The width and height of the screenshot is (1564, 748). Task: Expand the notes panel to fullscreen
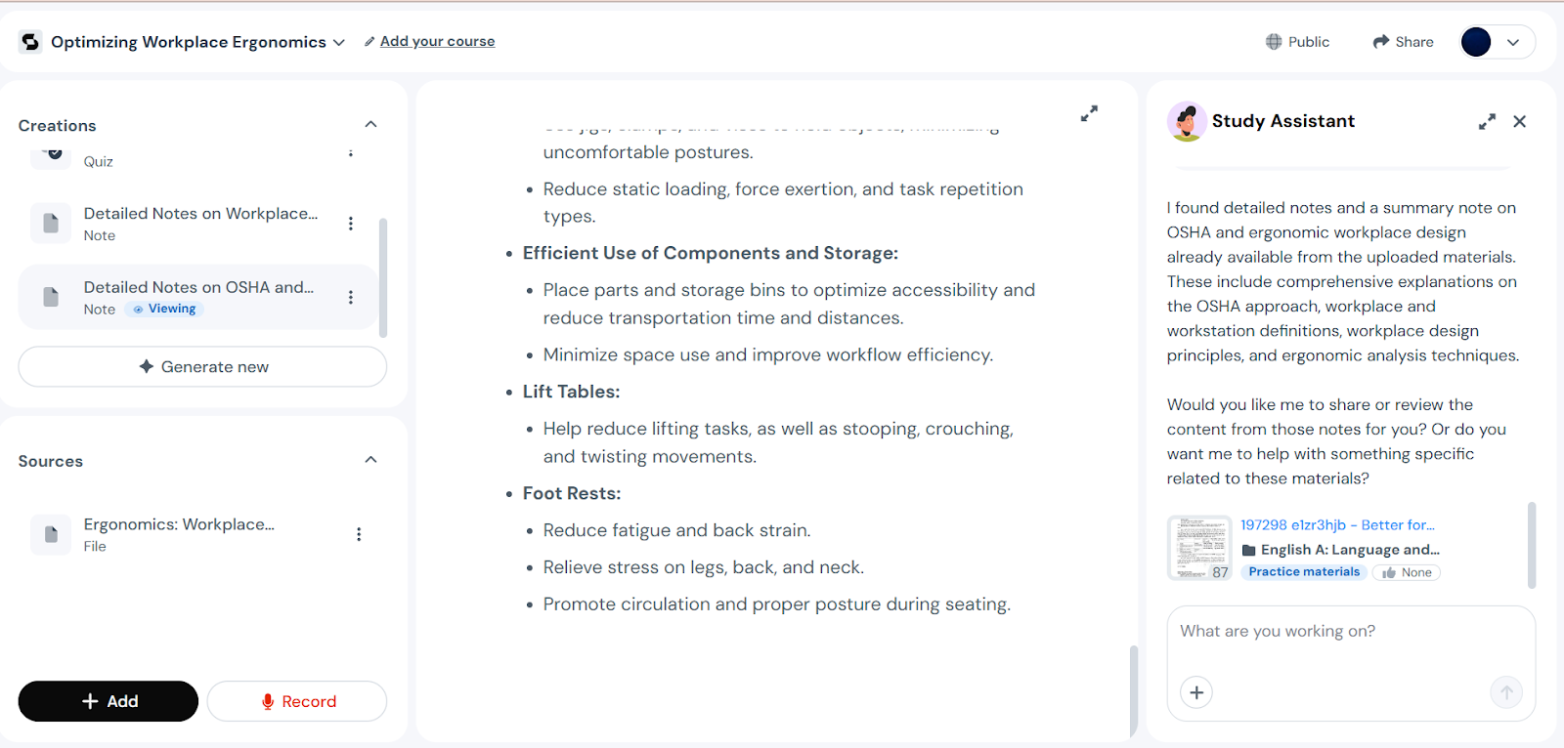click(1089, 114)
